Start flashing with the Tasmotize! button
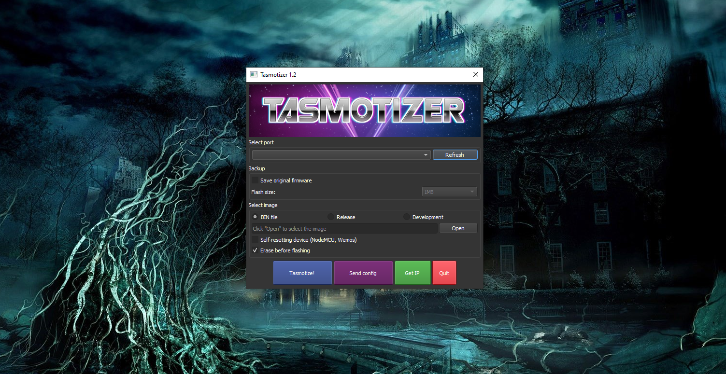Image resolution: width=726 pixels, height=374 pixels. [302, 272]
